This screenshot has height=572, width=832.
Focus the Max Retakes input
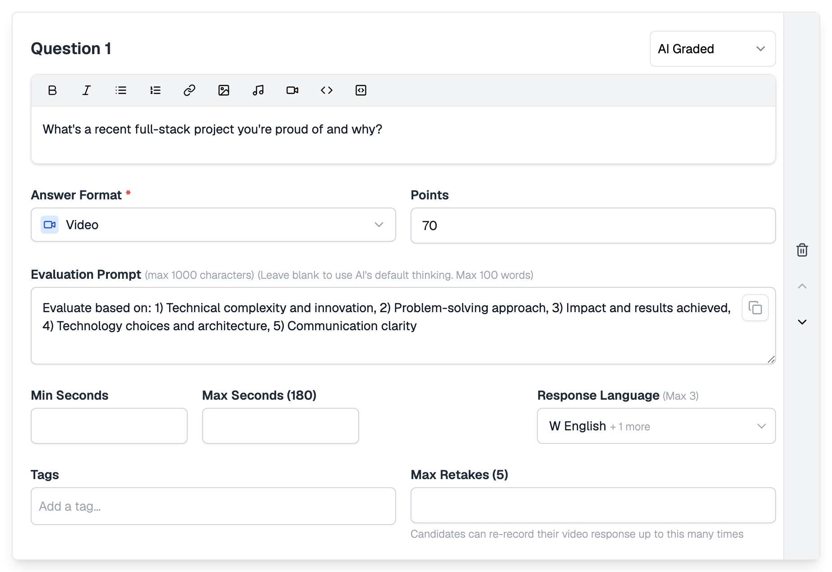tap(593, 505)
